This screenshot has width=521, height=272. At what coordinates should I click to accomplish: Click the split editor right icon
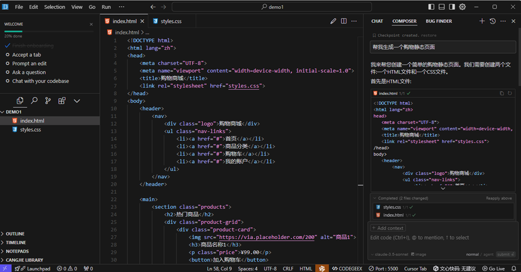(x=344, y=21)
